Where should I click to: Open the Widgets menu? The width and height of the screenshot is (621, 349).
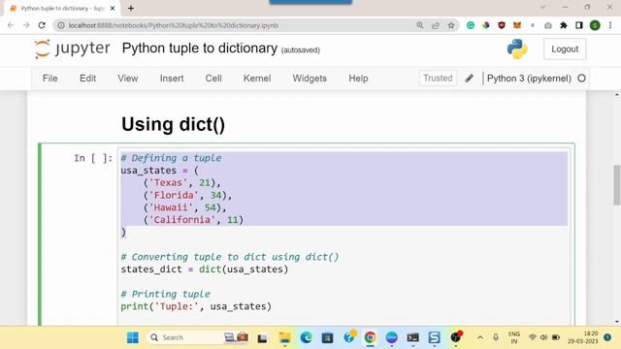coord(310,79)
